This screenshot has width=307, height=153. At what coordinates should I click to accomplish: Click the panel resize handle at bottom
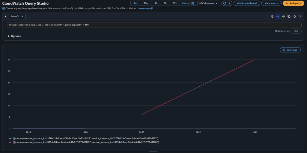(x=153, y=152)
